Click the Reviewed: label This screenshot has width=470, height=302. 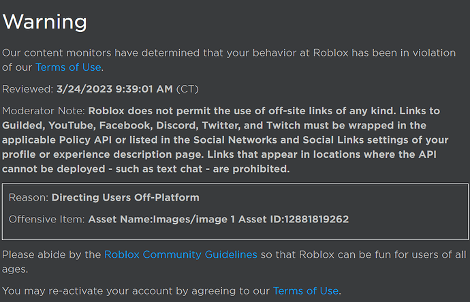[x=27, y=89]
